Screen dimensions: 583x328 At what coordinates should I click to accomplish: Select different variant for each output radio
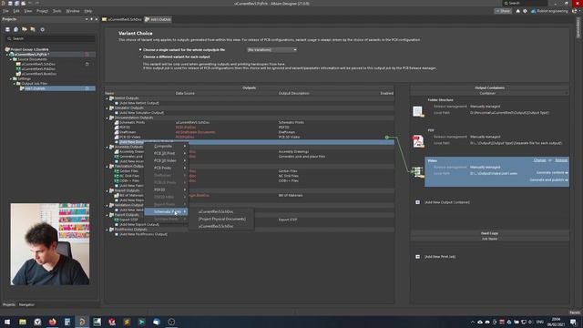click(140, 56)
